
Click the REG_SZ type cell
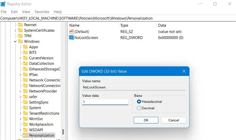(x=126, y=32)
